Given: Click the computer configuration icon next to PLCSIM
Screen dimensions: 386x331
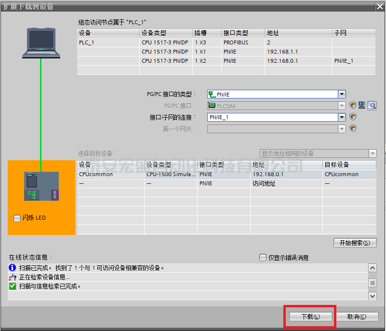Looking at the screenshot, I should click(x=362, y=105).
